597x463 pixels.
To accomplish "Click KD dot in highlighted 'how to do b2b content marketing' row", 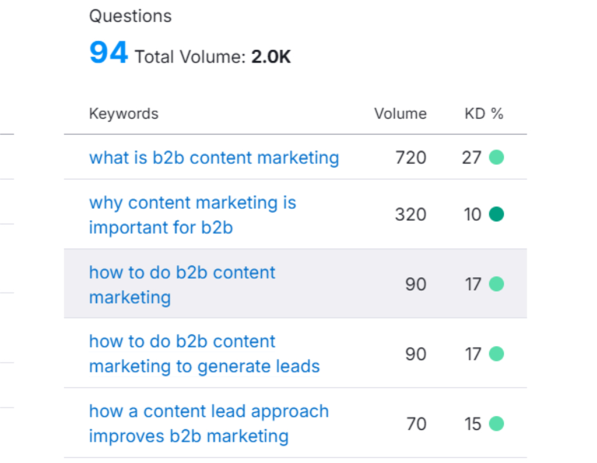I will coord(496,284).
